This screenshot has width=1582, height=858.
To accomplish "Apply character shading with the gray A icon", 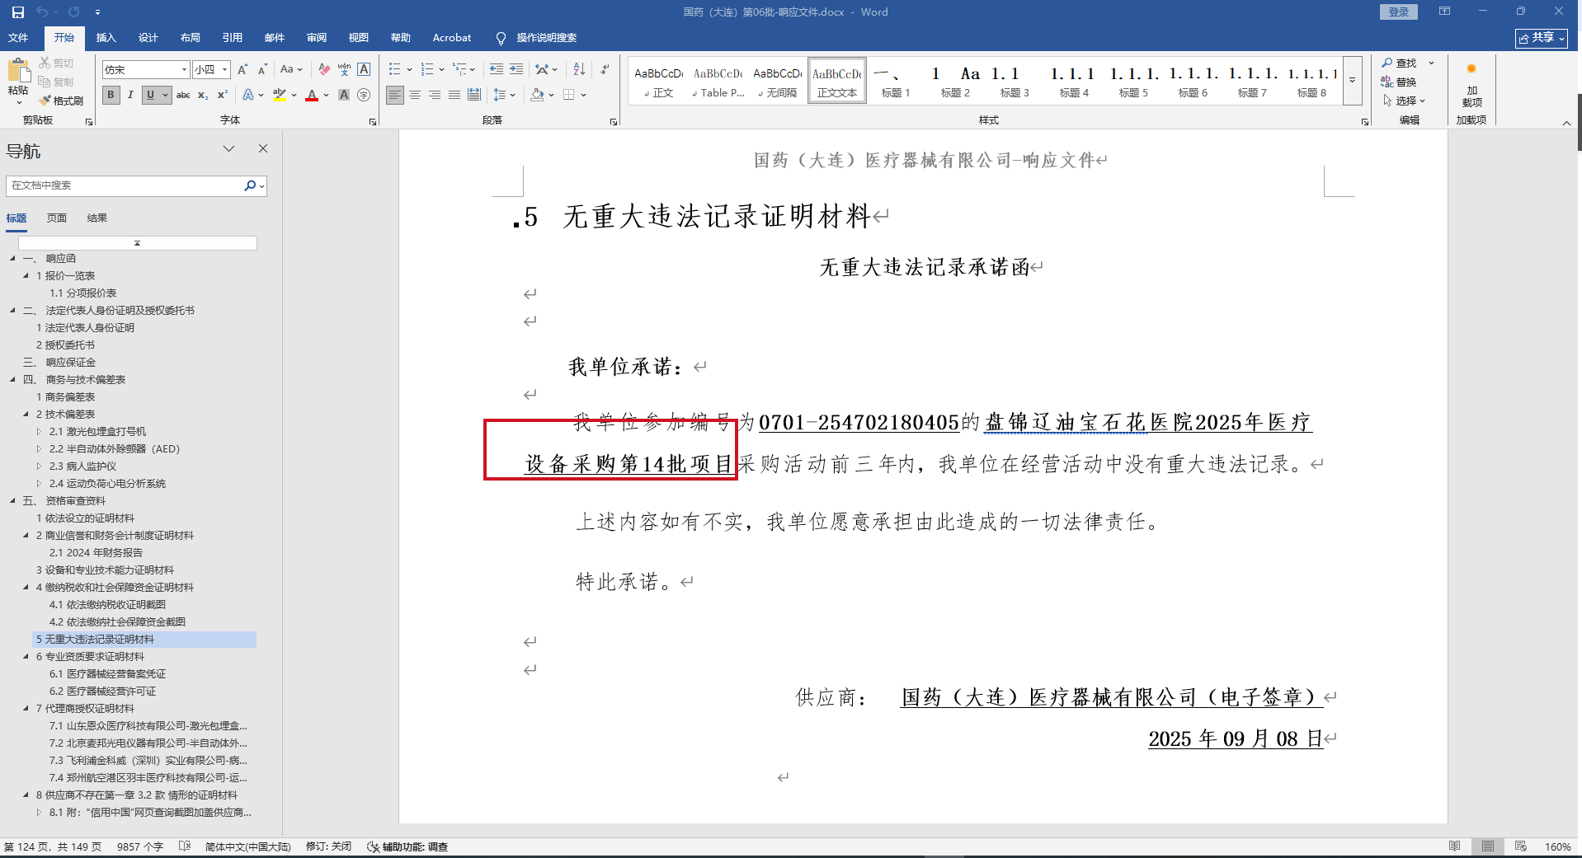I will point(344,95).
